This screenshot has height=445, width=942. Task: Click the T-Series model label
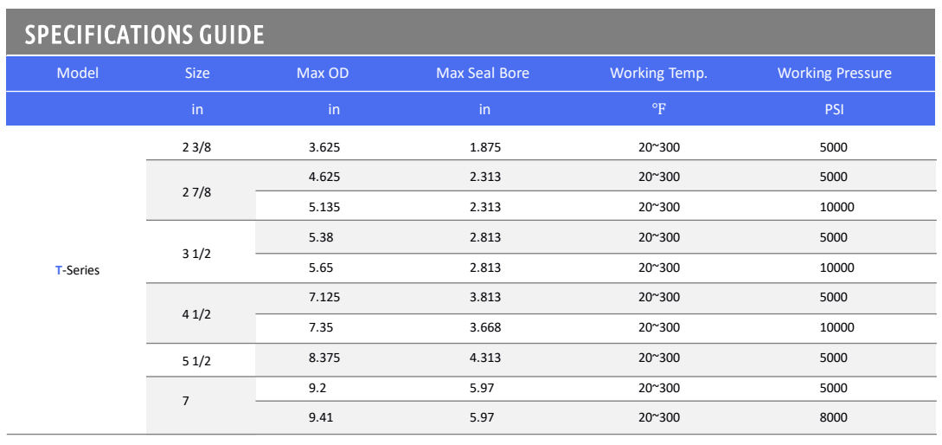click(78, 271)
